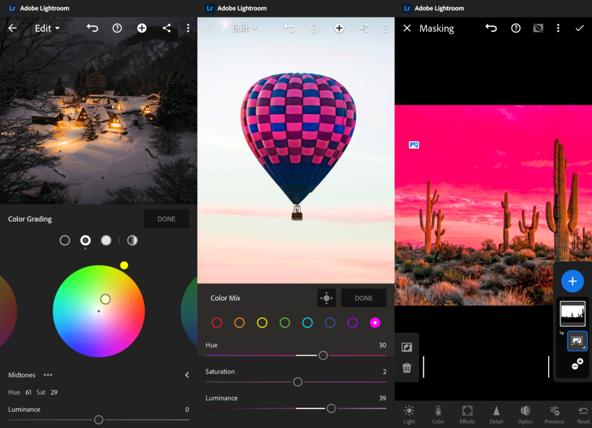The image size is (592, 428).
Task: Confirm masking with the checkmark icon
Action: tap(579, 28)
